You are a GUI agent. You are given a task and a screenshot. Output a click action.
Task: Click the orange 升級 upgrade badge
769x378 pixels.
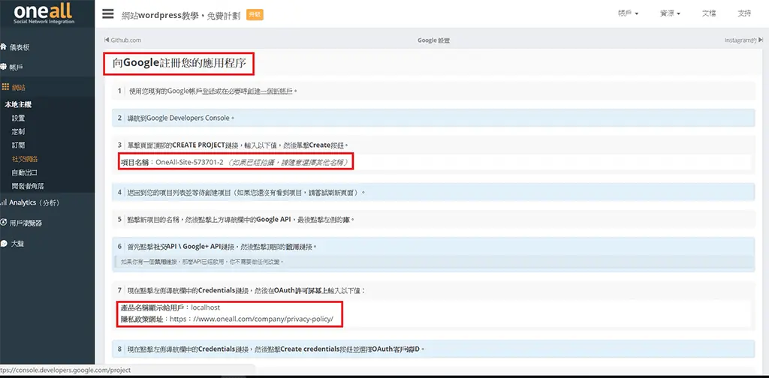pyautogui.click(x=255, y=15)
